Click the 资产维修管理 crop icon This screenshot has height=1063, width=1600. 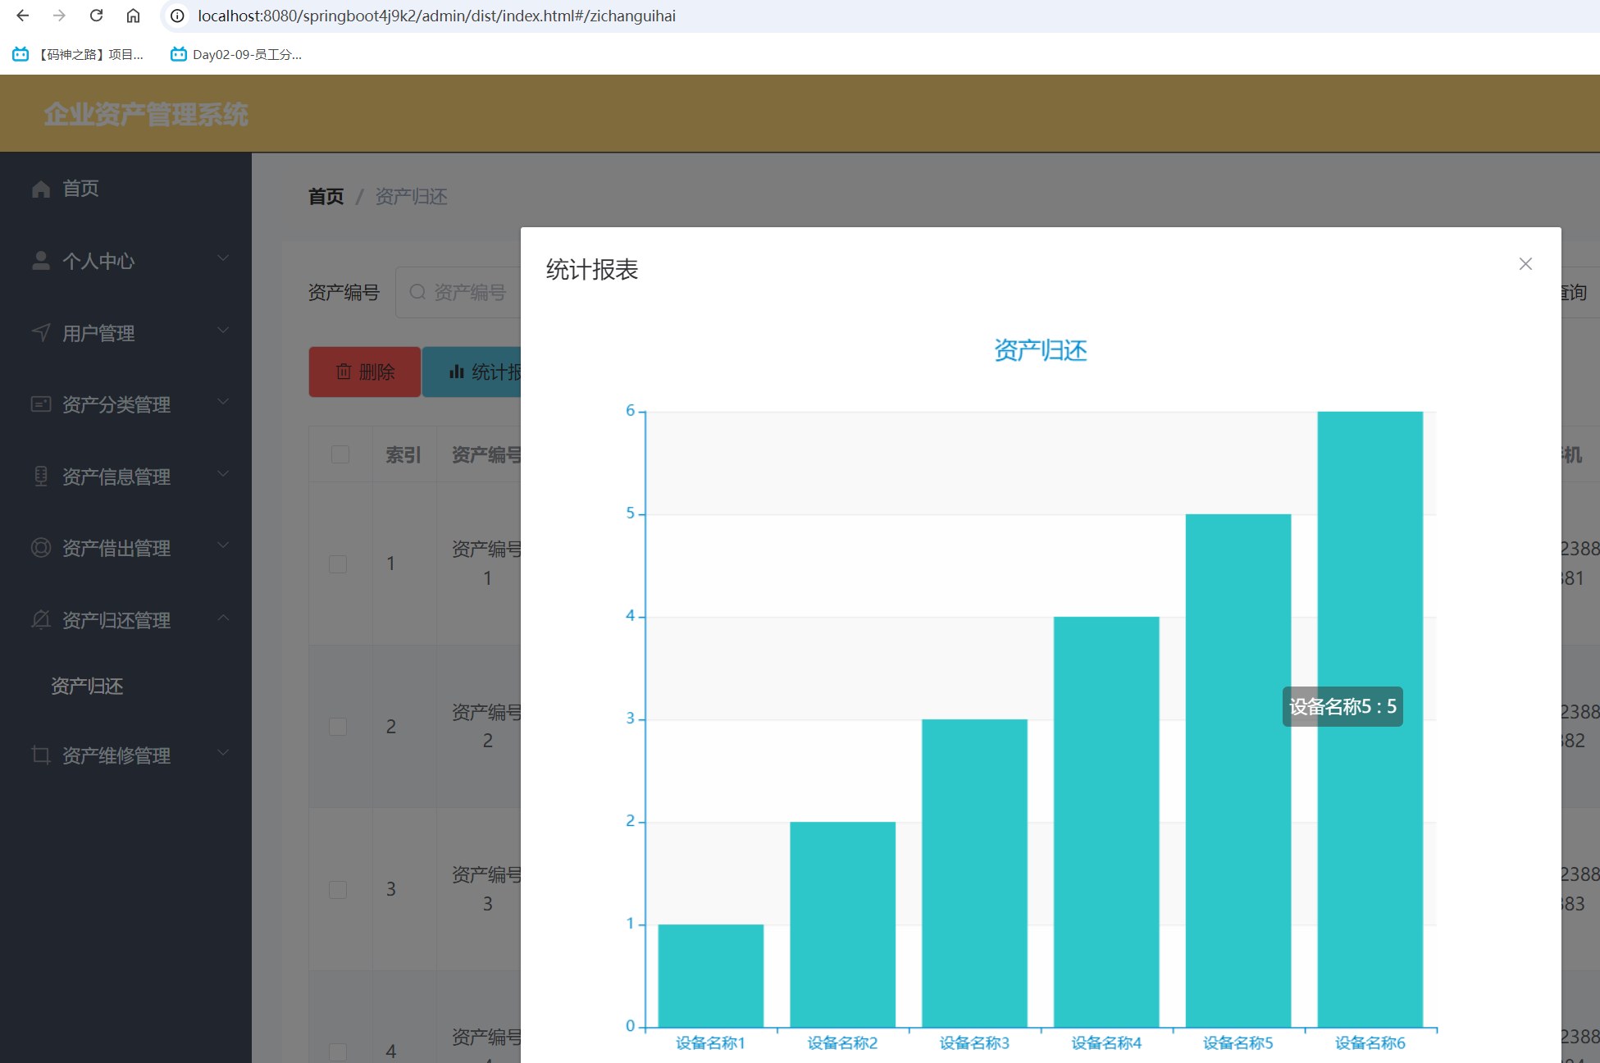(x=41, y=755)
